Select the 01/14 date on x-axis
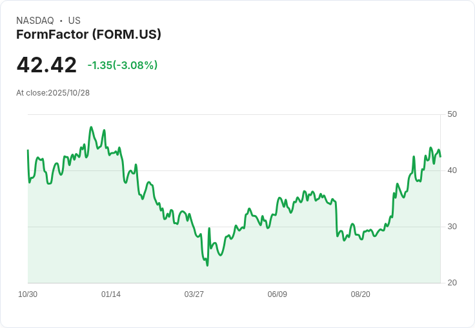The width and height of the screenshot is (475, 328). point(111,294)
